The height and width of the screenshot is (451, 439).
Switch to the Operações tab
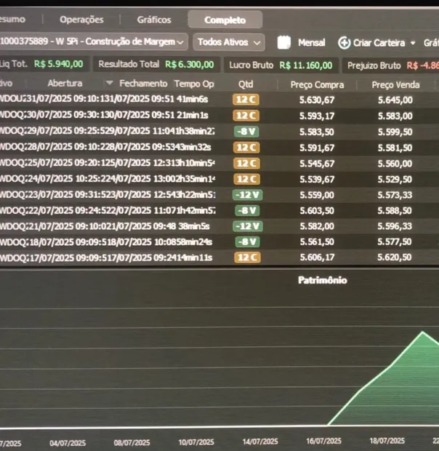pyautogui.click(x=81, y=20)
